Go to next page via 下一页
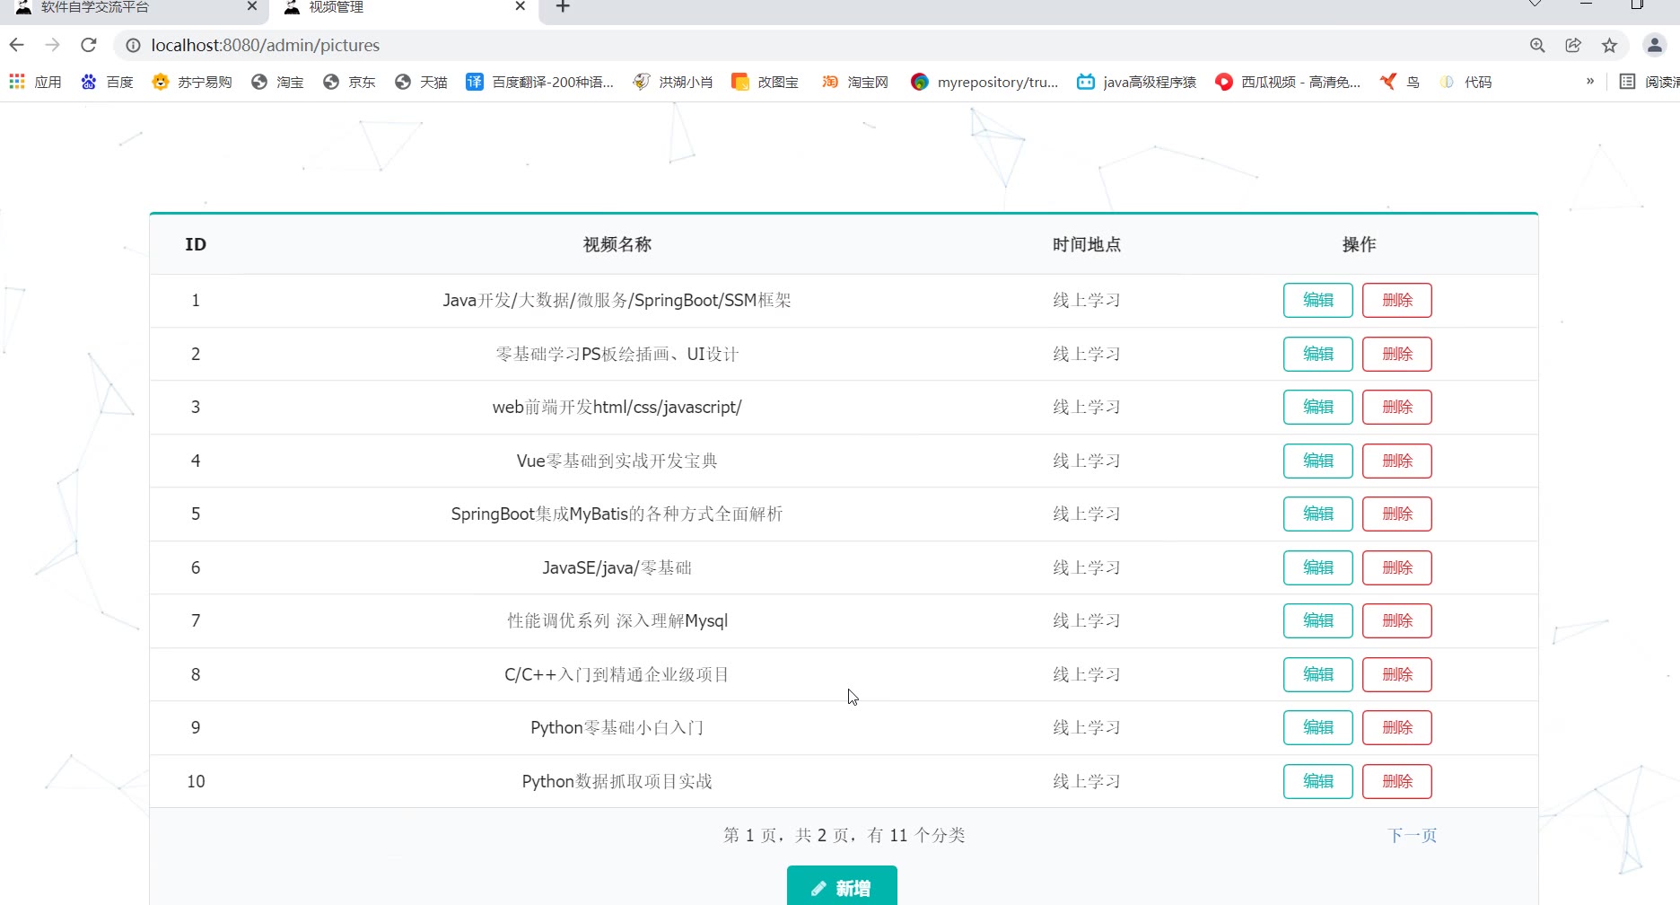 click(x=1412, y=836)
